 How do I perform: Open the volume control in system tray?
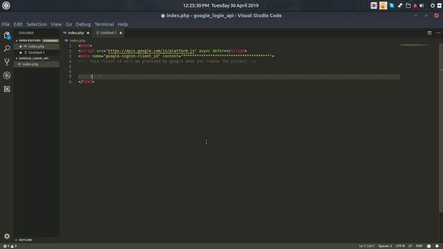coord(422,6)
